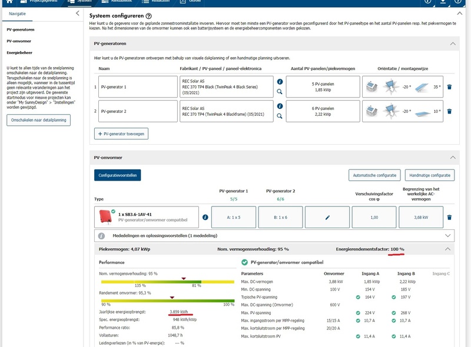
Task: Click the greyed Ingang C header
Action: (x=441, y=273)
